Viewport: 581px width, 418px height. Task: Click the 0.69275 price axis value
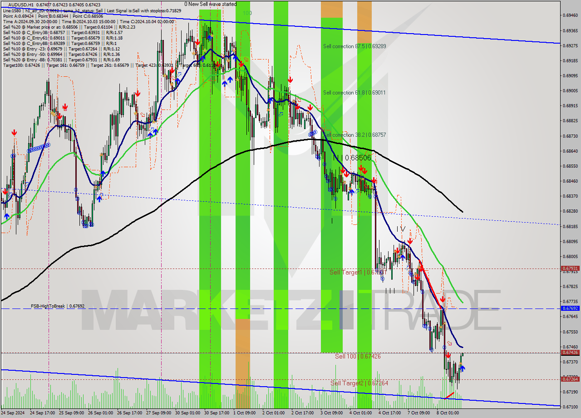click(570, 45)
